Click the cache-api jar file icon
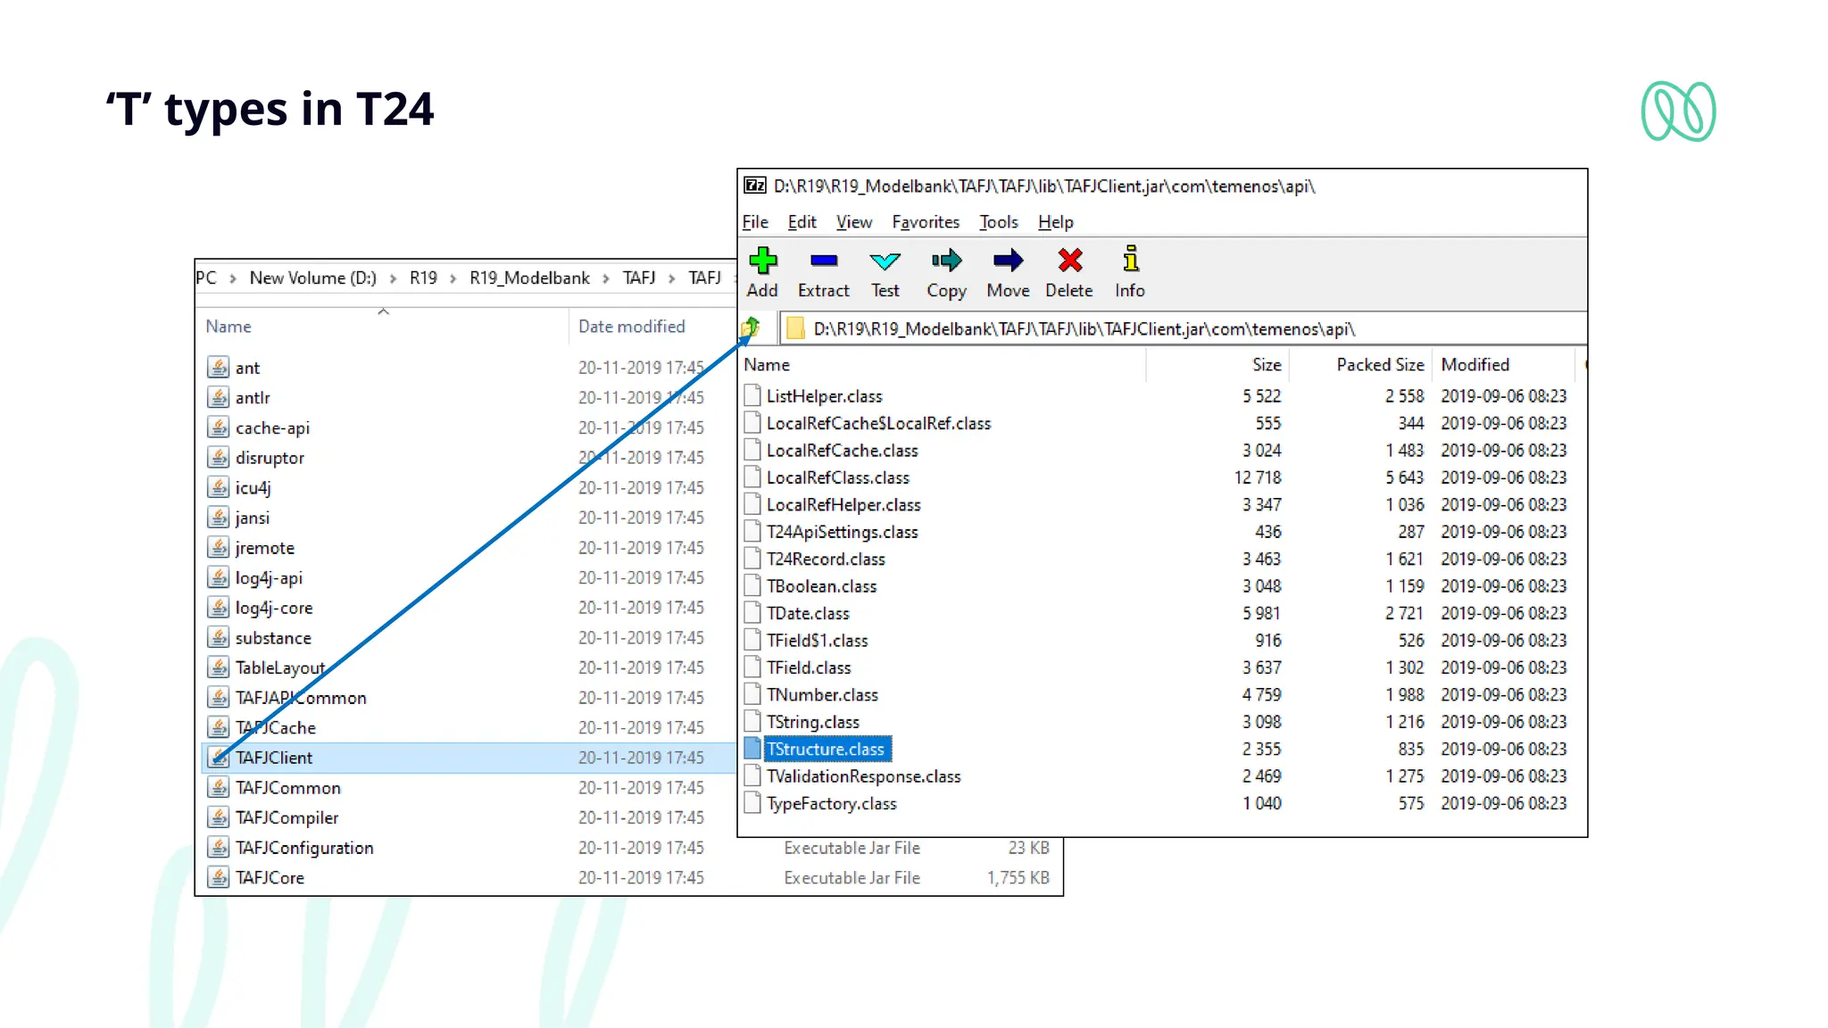The height and width of the screenshot is (1028, 1828). coord(218,427)
